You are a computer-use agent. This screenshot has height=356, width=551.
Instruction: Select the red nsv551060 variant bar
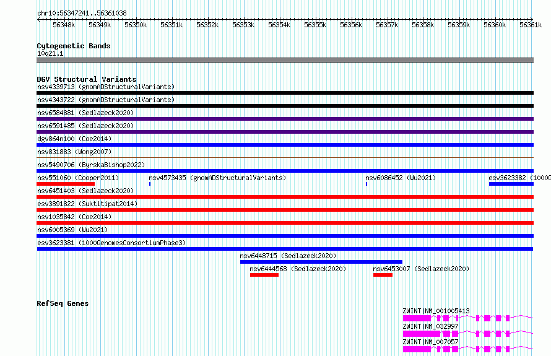[66, 184]
